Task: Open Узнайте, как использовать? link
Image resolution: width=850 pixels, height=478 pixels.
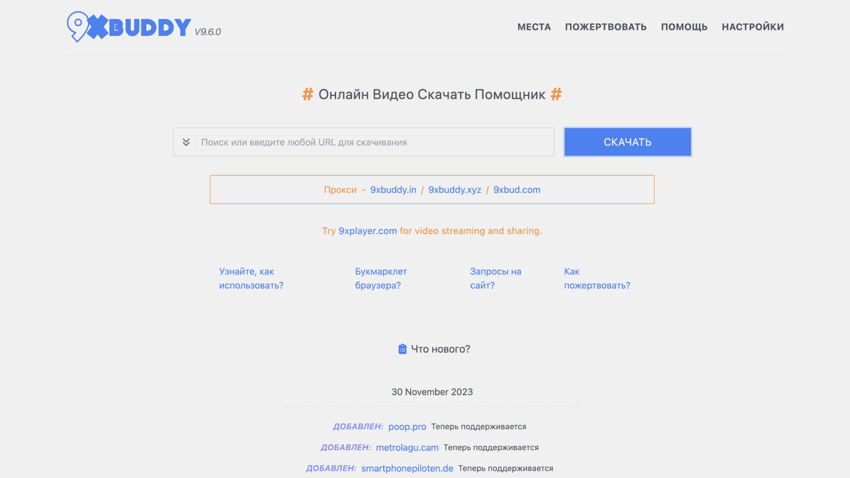Action: point(251,278)
